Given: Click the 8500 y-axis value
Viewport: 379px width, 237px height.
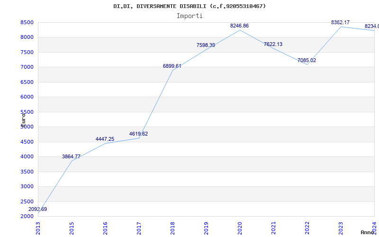Looking at the screenshot, I should pos(27,22).
